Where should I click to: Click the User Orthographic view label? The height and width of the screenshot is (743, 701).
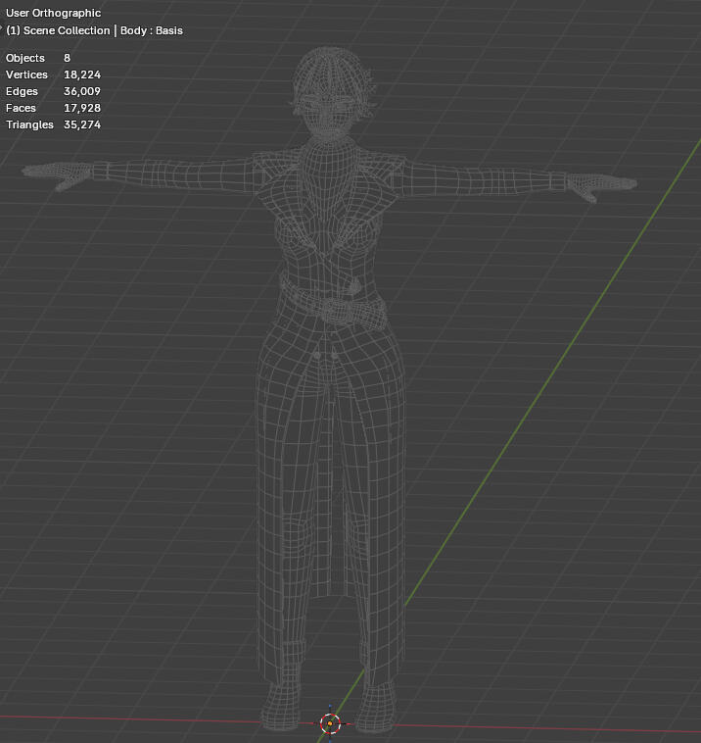(x=53, y=14)
